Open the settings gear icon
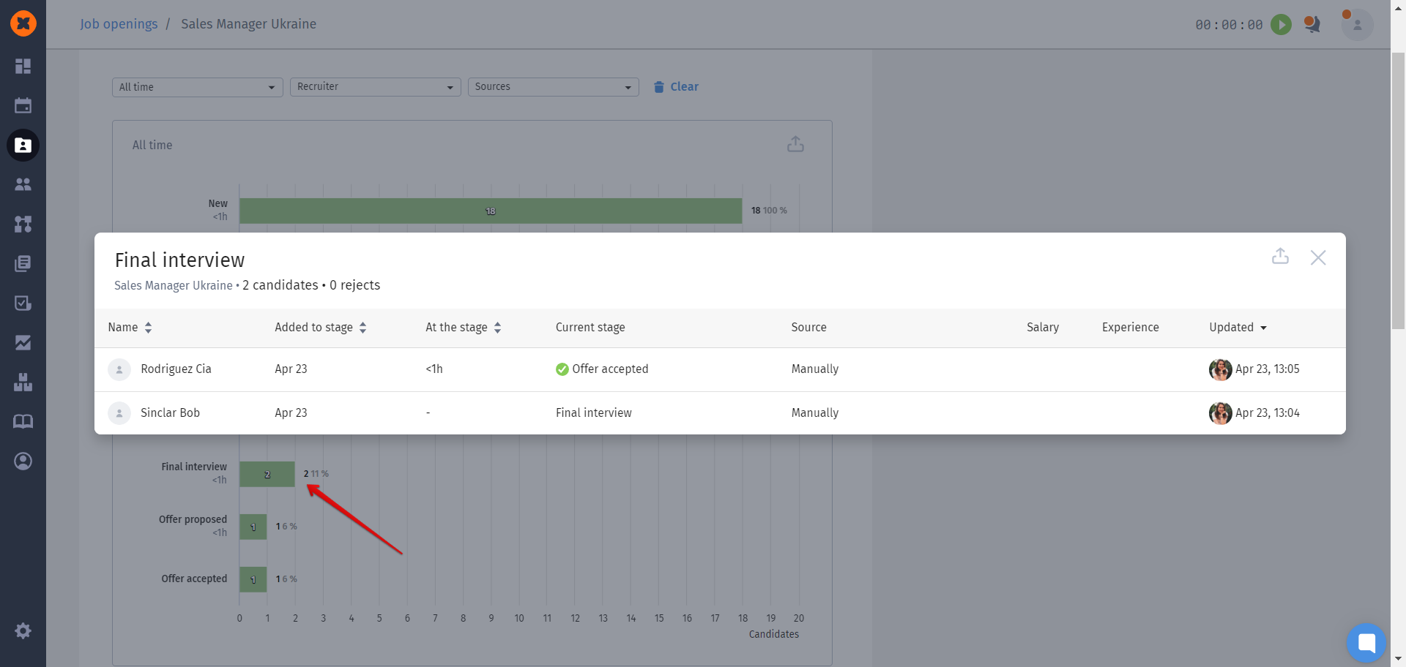The image size is (1406, 667). pos(23,630)
